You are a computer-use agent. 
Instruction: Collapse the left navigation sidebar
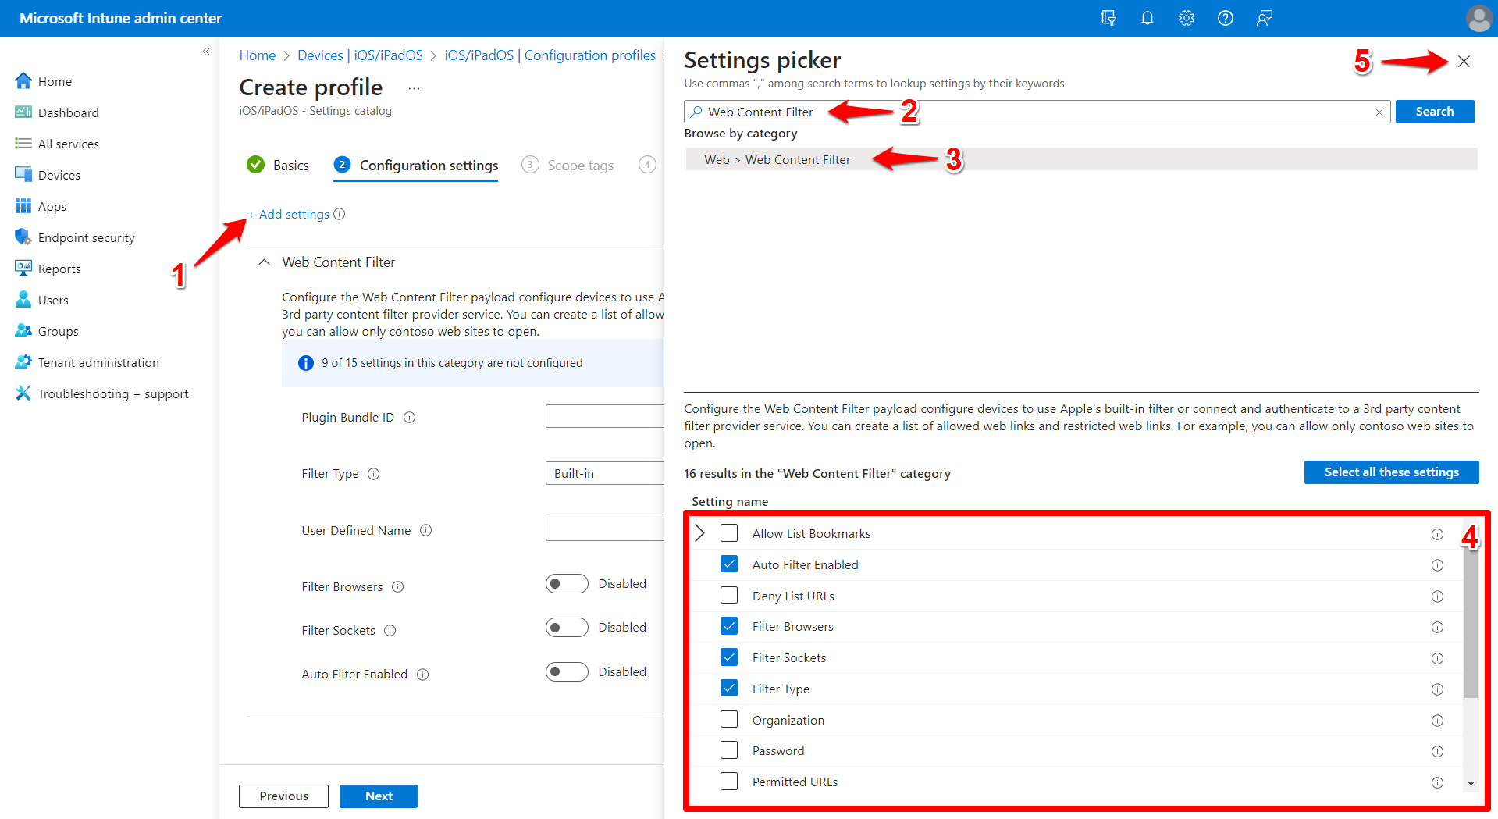click(206, 52)
